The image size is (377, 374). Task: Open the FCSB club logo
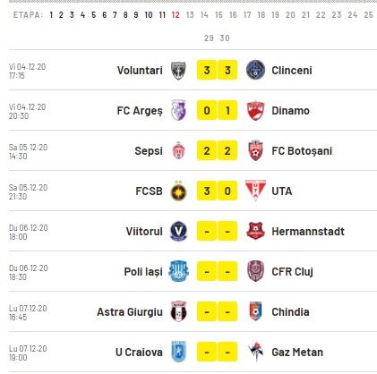tap(178, 191)
